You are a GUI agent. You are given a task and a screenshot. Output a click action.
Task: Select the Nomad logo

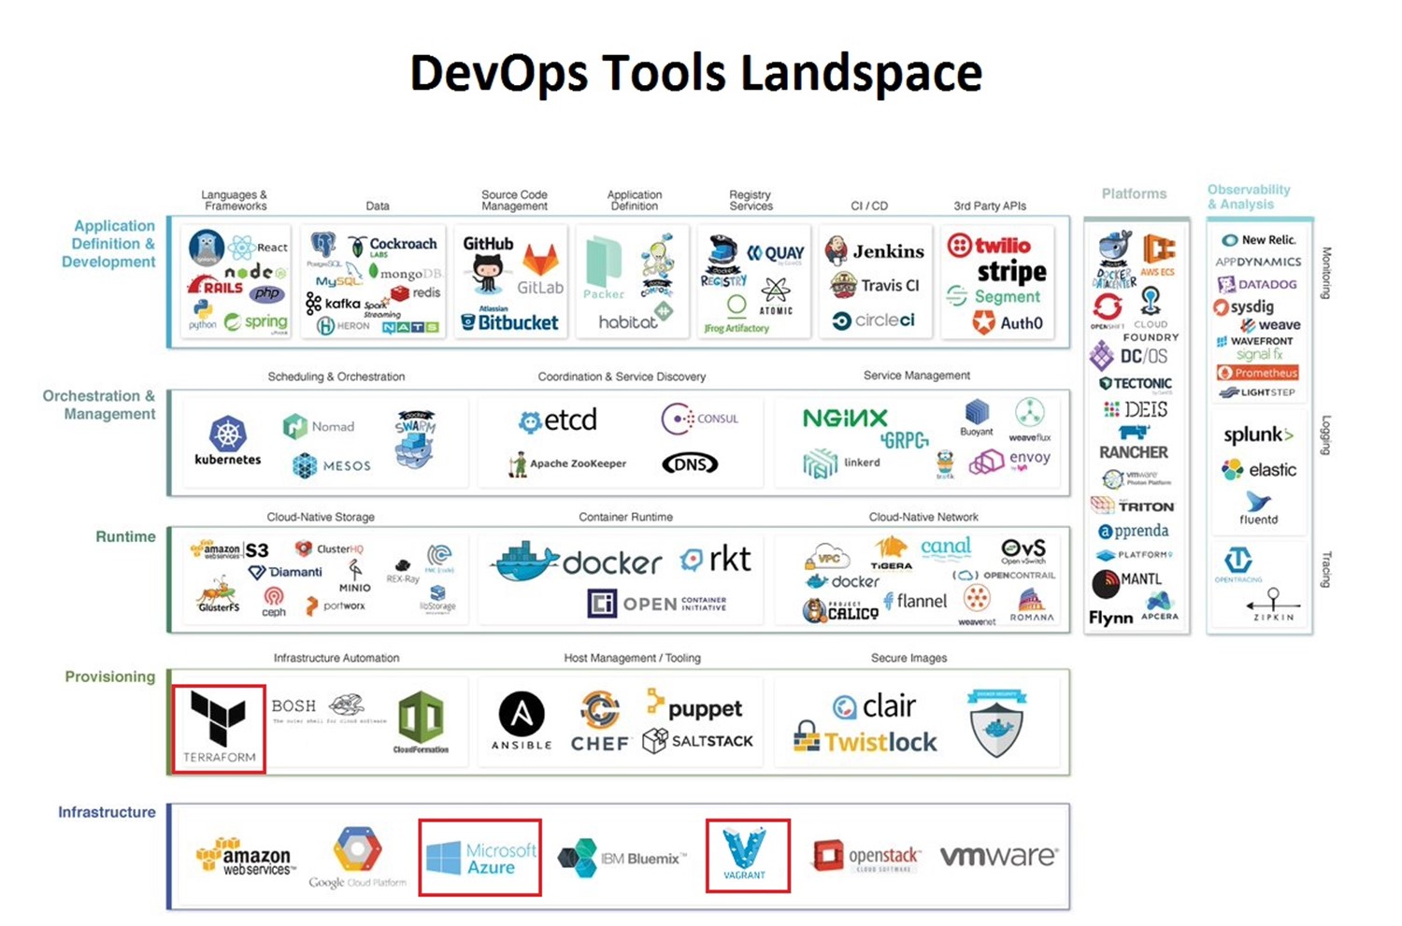click(x=319, y=427)
